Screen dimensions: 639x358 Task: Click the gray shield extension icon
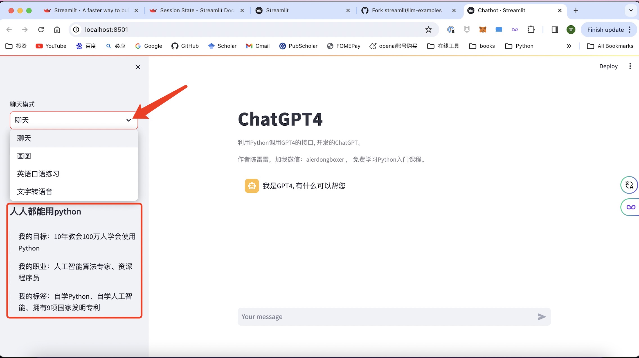point(467,30)
